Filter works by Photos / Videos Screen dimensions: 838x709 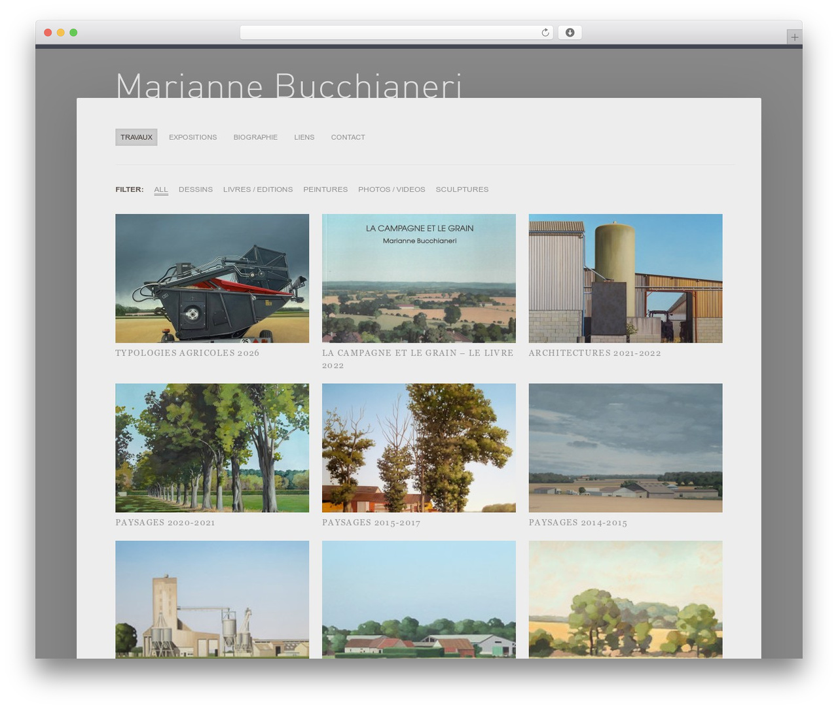click(392, 190)
